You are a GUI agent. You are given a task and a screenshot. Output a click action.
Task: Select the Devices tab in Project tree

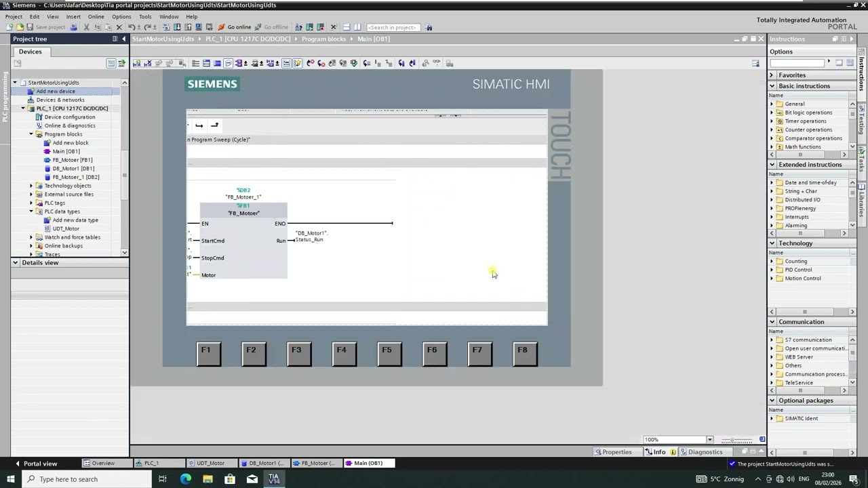30,52
